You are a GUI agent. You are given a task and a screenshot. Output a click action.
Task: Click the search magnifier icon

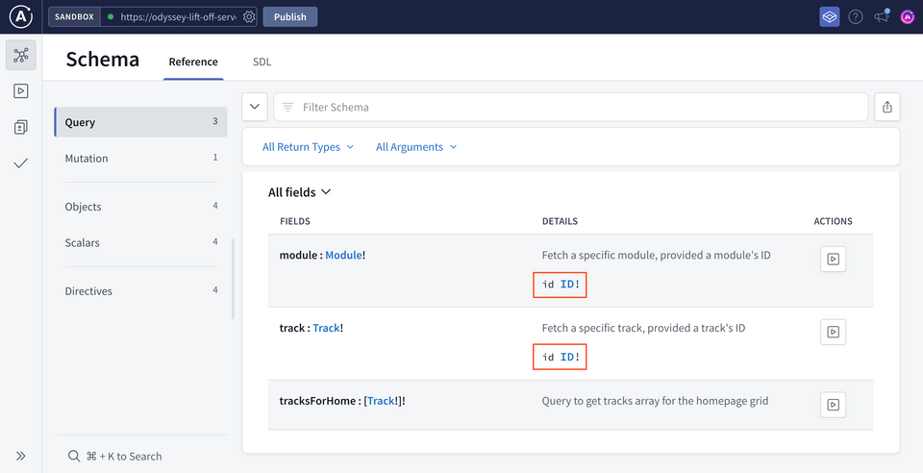[x=74, y=456]
